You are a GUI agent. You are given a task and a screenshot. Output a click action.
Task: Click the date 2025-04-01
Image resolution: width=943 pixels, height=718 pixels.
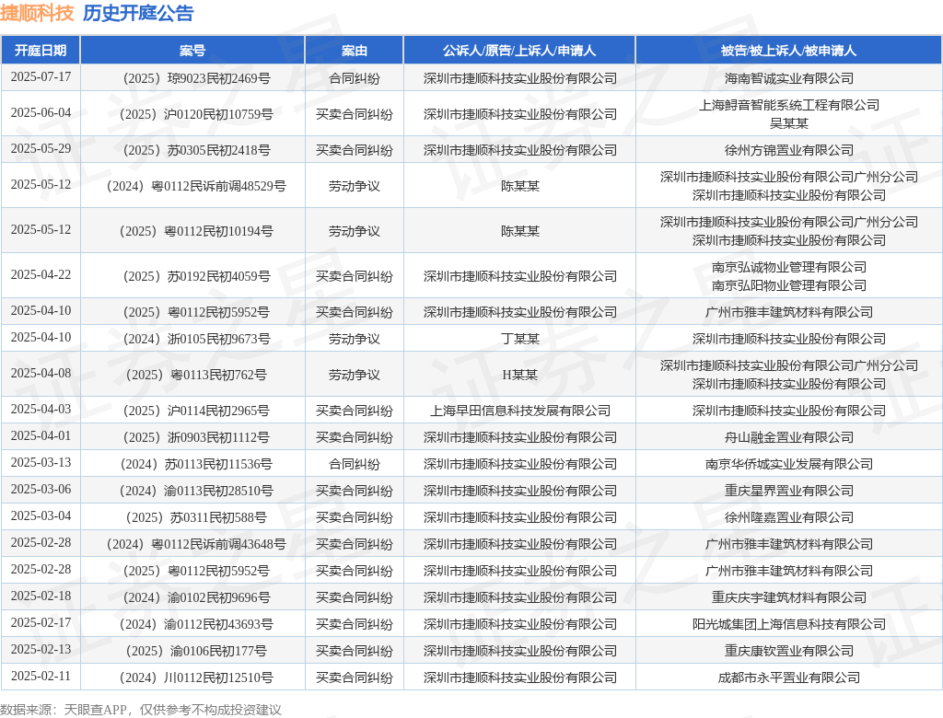(41, 436)
